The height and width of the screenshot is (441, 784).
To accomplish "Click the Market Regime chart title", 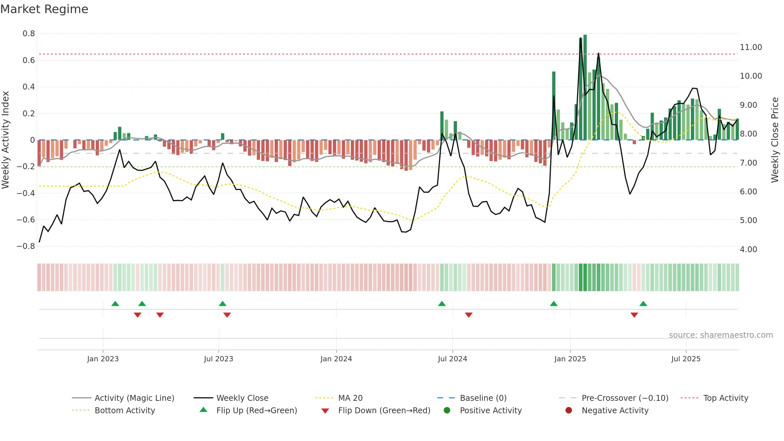I will [x=44, y=9].
